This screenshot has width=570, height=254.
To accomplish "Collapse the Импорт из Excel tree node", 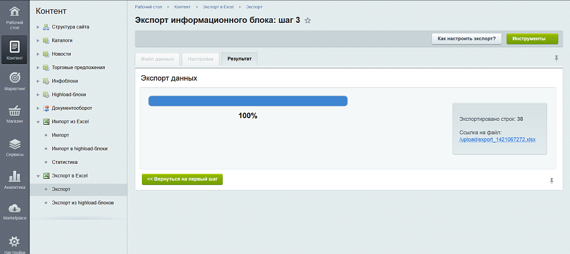I will pos(38,121).
